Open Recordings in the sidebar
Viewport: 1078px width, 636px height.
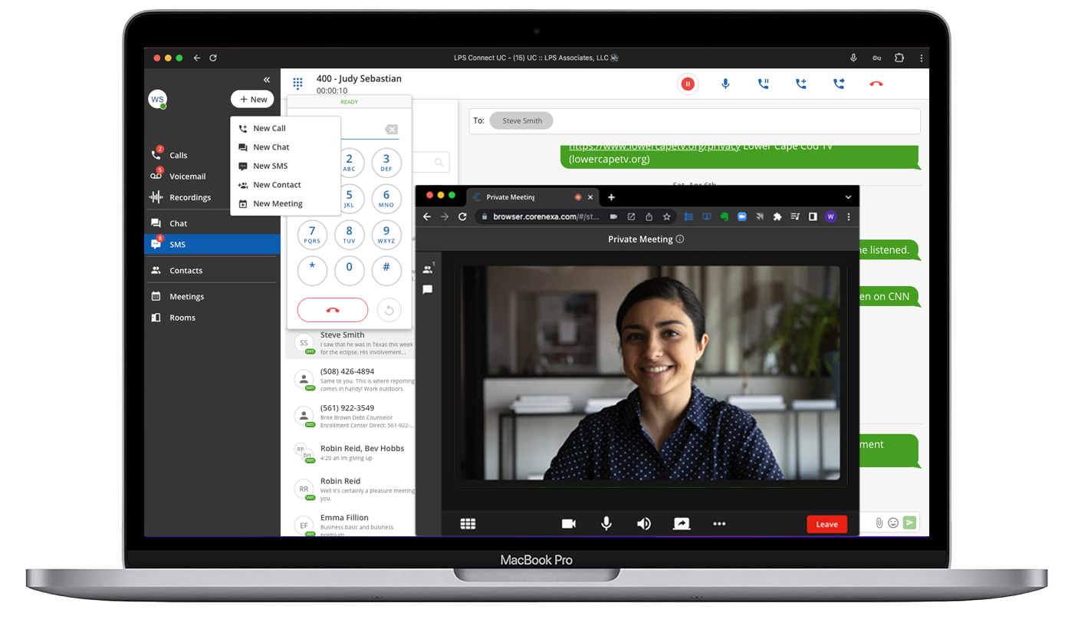(212, 197)
